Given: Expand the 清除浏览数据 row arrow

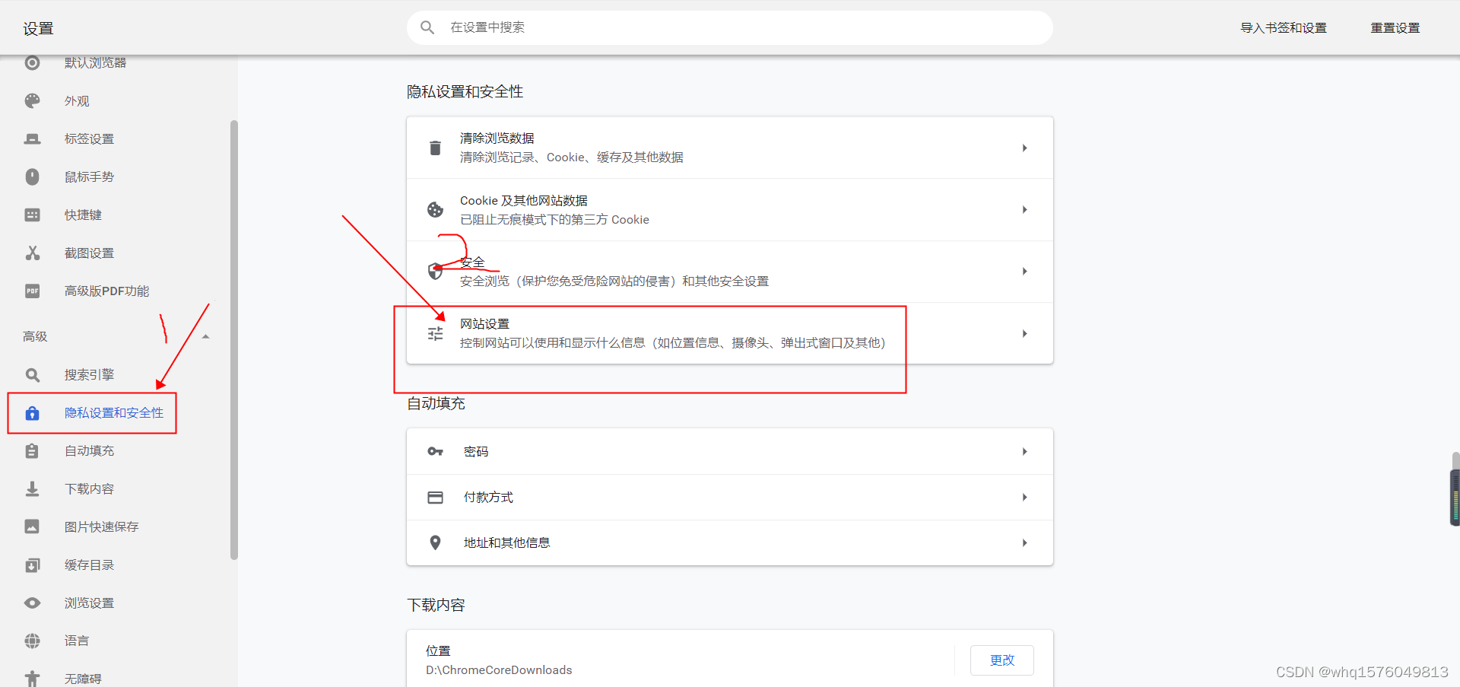Looking at the screenshot, I should 1024,148.
